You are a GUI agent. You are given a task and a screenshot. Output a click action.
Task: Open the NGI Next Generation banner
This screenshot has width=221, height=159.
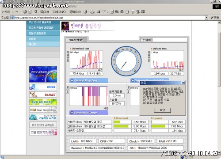(43, 110)
